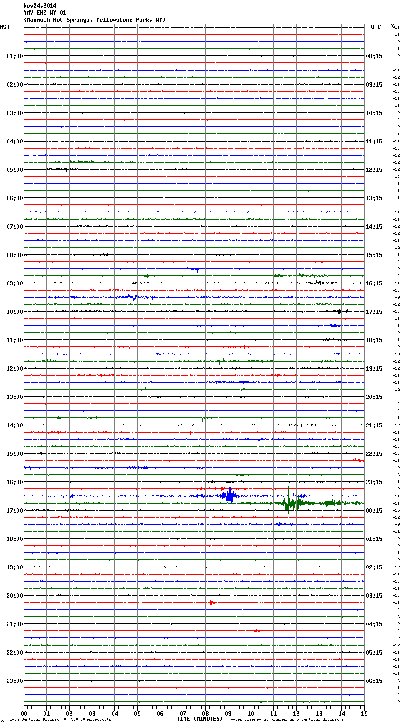Click the small red event on the 21:15 trace
402x726 pixels.
point(256,631)
